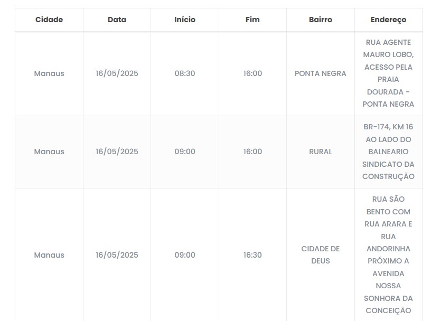Click the PONTA NEGRA neighborhood cell

321,73
